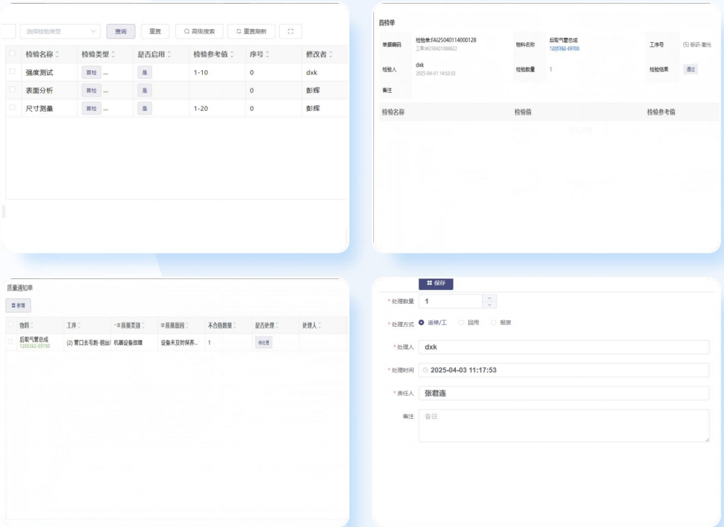Viewport: 724px width, 527px height.
Task: Sort by 修改者 column sort icon
Action: (x=331, y=55)
